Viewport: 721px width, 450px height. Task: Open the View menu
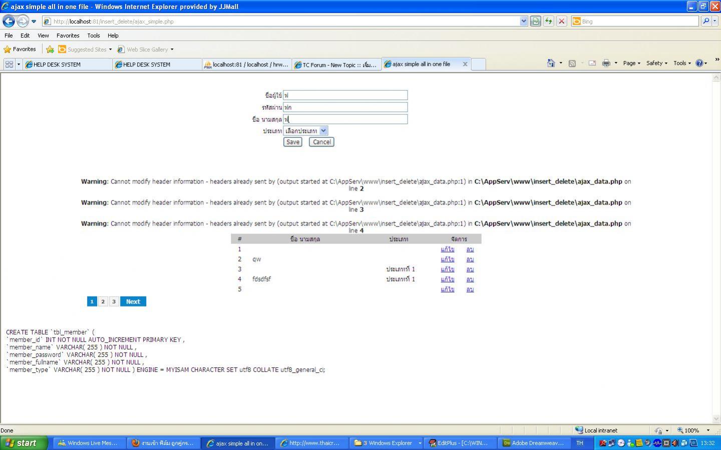tap(43, 35)
